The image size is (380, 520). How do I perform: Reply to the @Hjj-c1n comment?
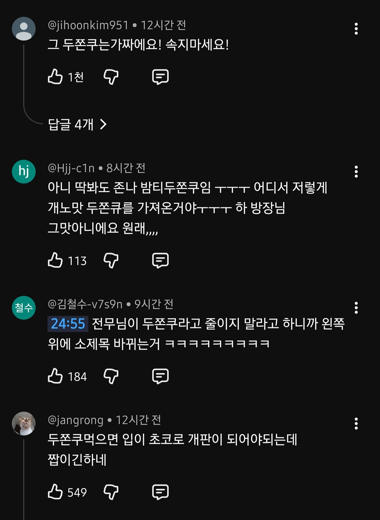(x=160, y=260)
